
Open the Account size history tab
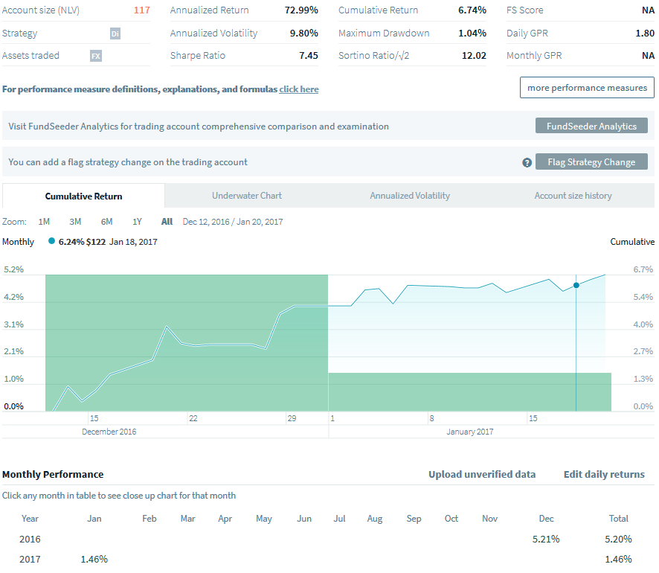(x=573, y=196)
